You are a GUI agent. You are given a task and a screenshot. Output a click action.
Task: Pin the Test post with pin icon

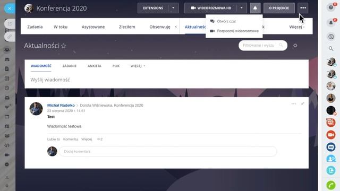303,104
